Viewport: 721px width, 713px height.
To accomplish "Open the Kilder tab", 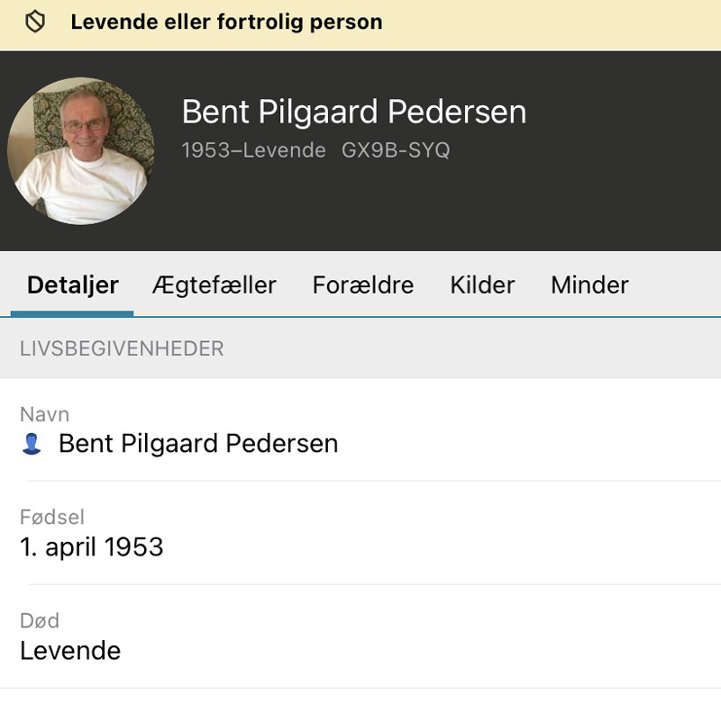I will pos(482,284).
